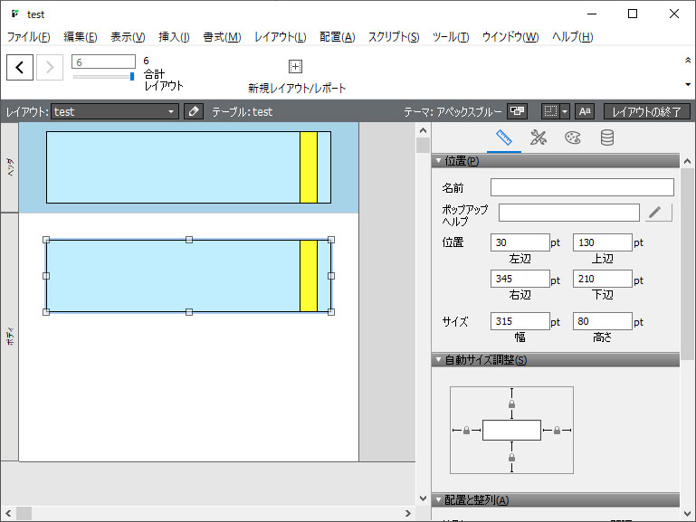Click horizontal scrollbar right arrow
696x522 pixels.
click(x=407, y=513)
